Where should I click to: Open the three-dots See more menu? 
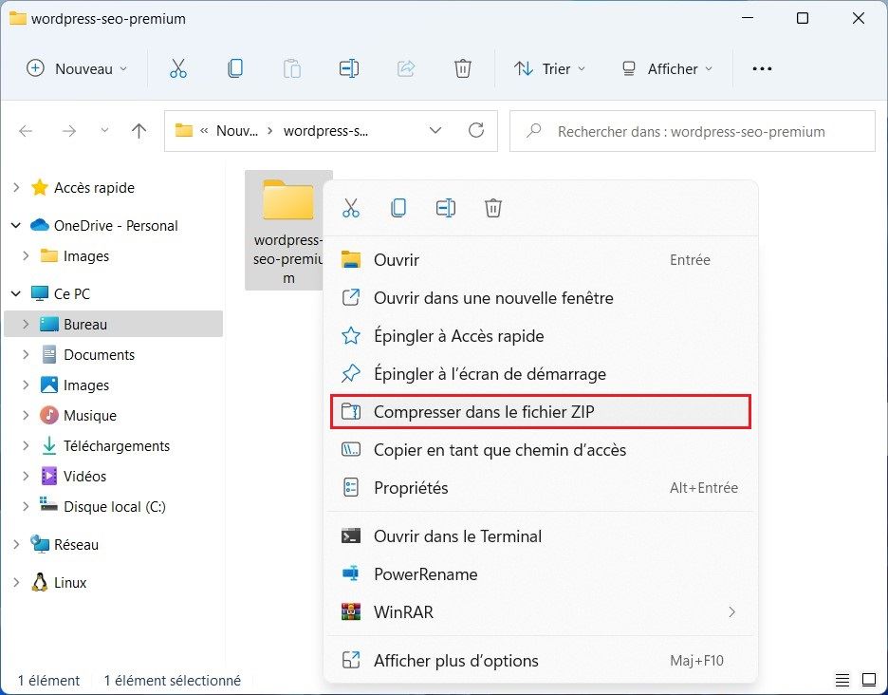(x=762, y=68)
